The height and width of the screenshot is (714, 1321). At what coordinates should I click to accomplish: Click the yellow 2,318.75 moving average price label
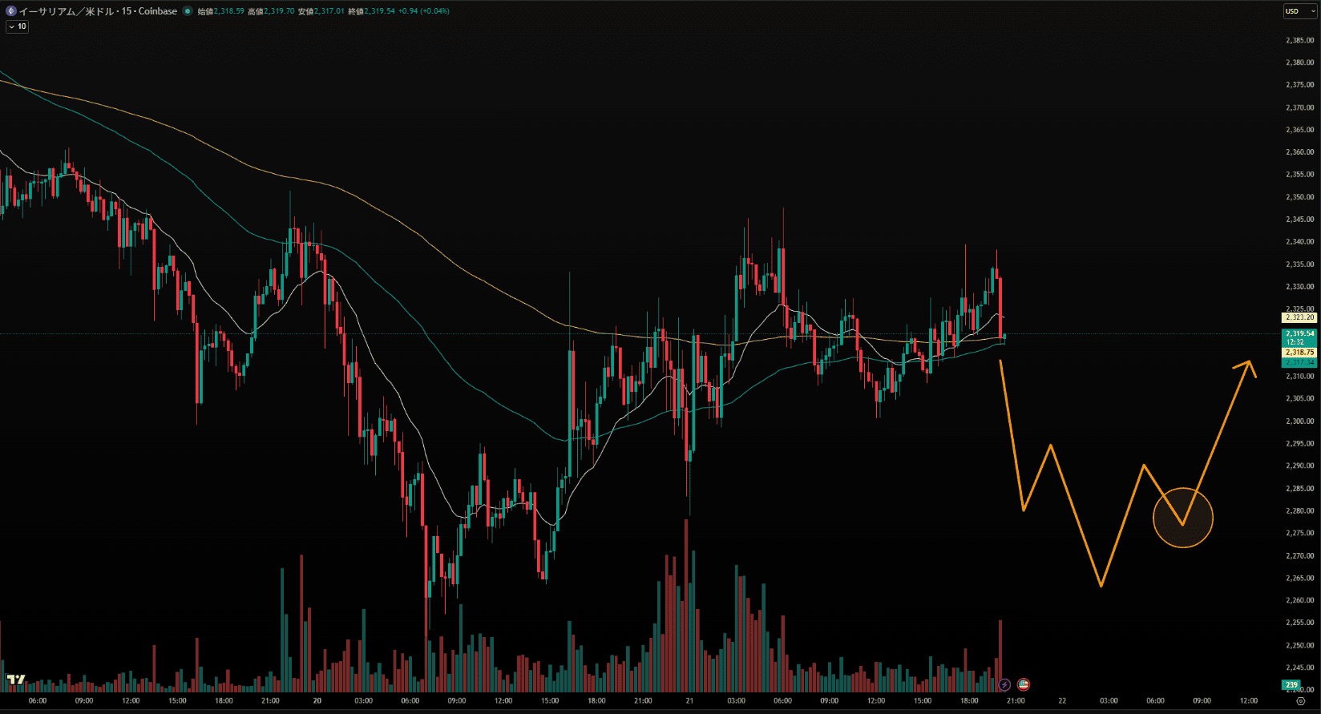click(1299, 353)
